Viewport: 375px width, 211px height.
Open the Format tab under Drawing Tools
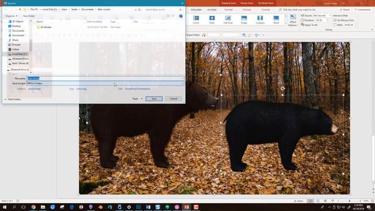pyautogui.click(x=229, y=9)
